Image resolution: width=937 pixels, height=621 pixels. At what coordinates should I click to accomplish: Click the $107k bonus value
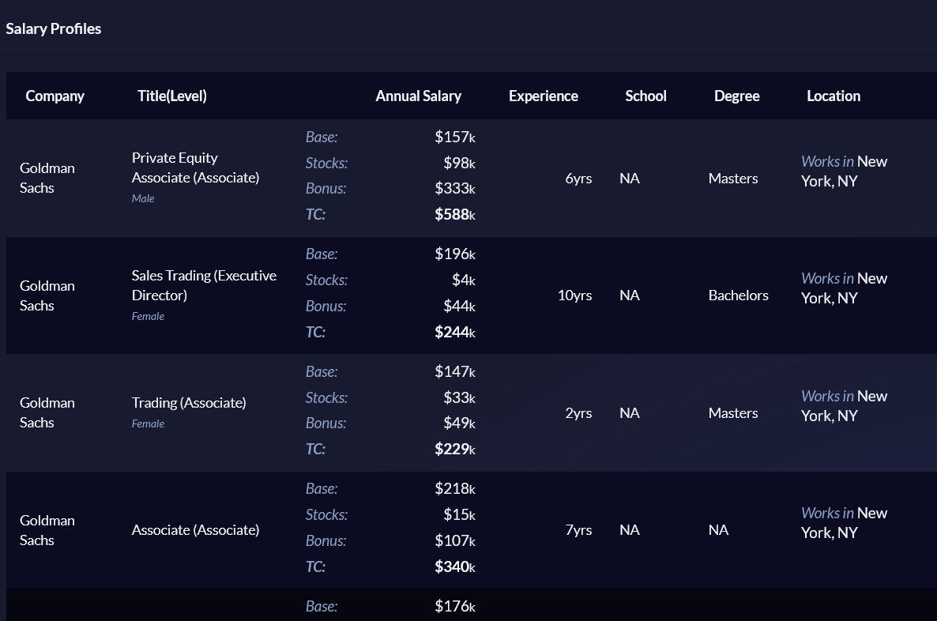455,541
